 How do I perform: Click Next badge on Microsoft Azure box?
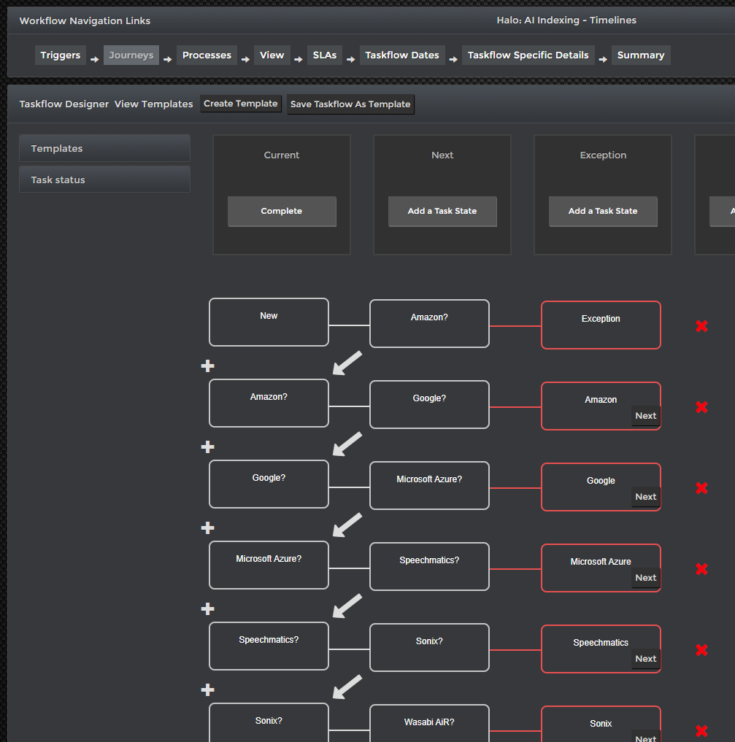[x=645, y=578]
